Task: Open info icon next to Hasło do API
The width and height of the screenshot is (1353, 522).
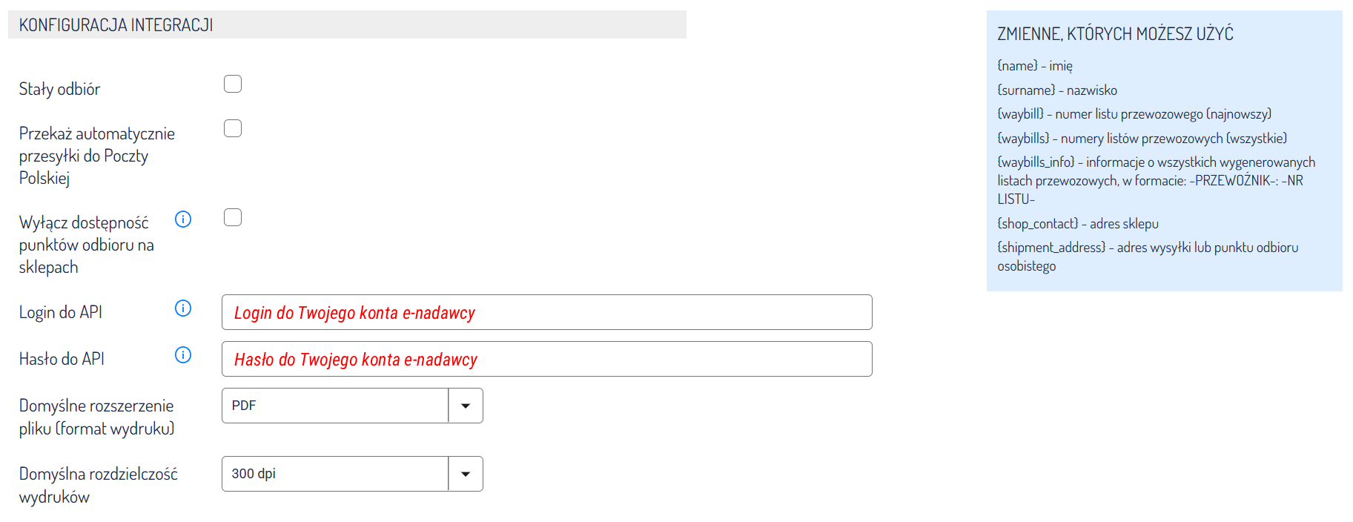Action: [183, 355]
